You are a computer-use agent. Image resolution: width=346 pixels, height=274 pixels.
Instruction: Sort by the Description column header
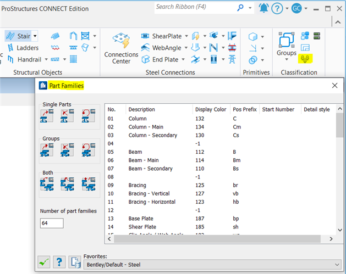pyautogui.click(x=142, y=109)
